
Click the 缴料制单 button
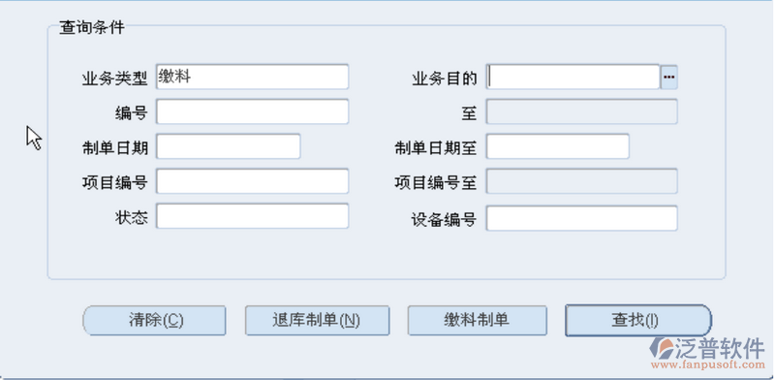point(477,320)
